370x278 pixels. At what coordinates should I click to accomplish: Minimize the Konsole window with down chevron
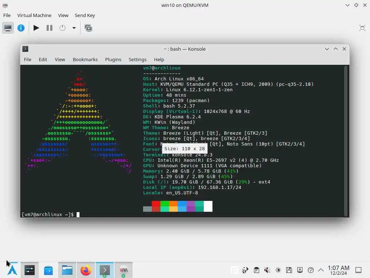(x=327, y=49)
